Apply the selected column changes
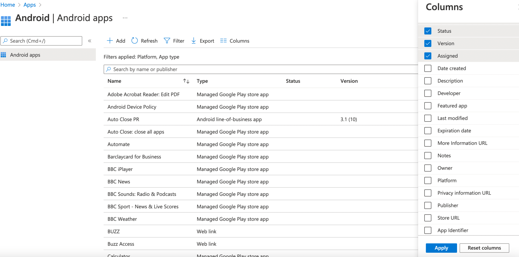 (x=441, y=248)
